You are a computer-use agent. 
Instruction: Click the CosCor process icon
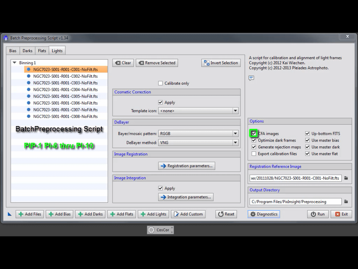160,230
